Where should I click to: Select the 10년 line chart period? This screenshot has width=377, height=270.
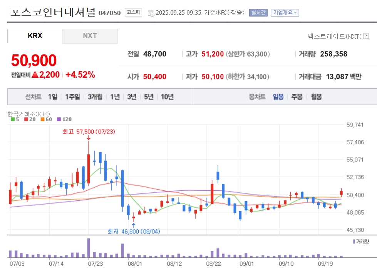click(x=167, y=97)
